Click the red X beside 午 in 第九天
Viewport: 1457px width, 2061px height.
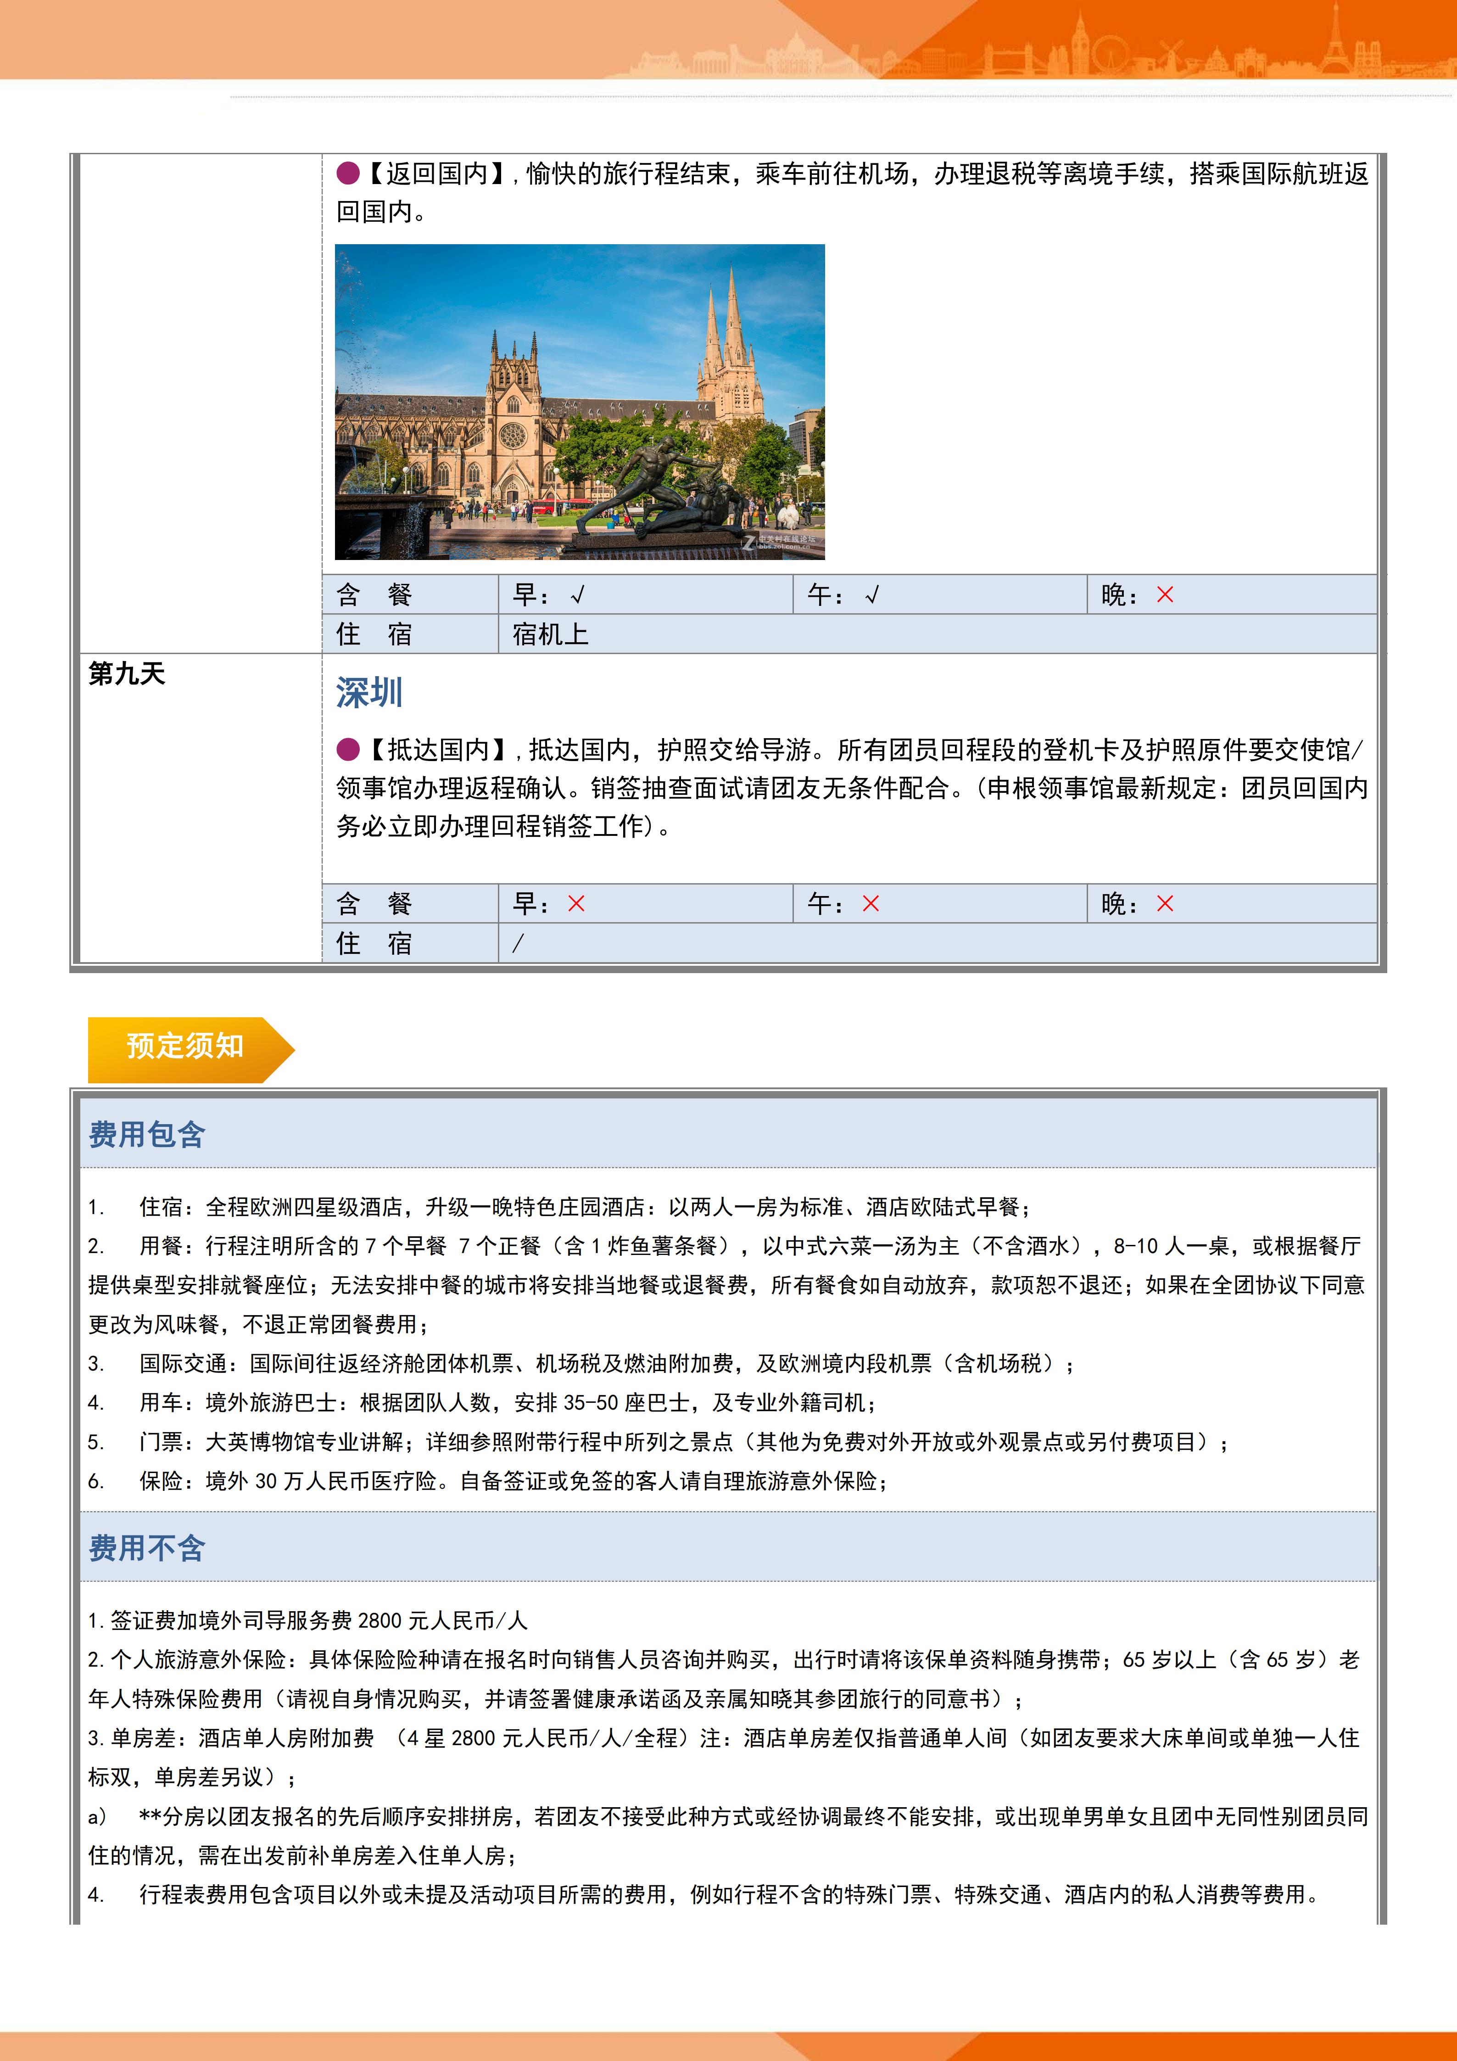coord(870,904)
